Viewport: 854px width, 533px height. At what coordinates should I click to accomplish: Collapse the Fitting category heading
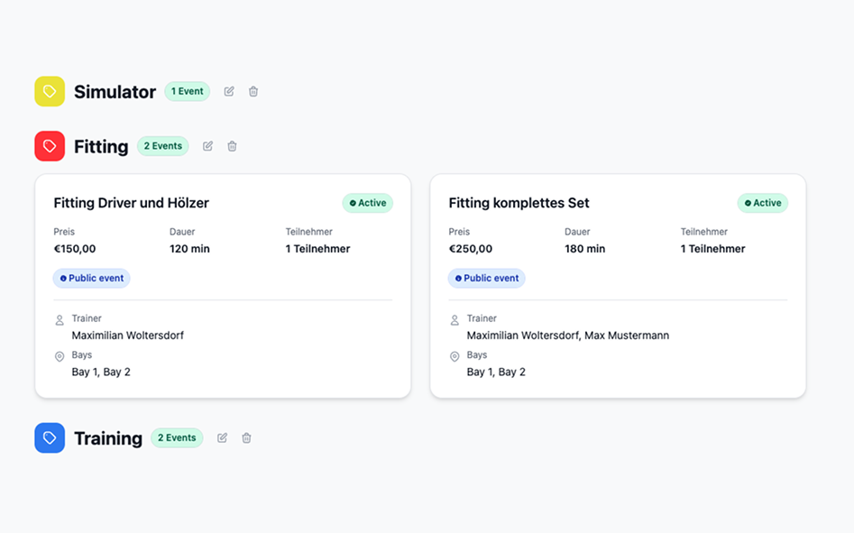point(101,147)
